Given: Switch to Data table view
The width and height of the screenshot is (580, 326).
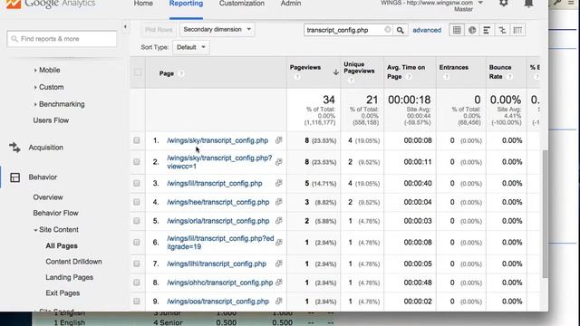Looking at the screenshot, I should (457, 30).
